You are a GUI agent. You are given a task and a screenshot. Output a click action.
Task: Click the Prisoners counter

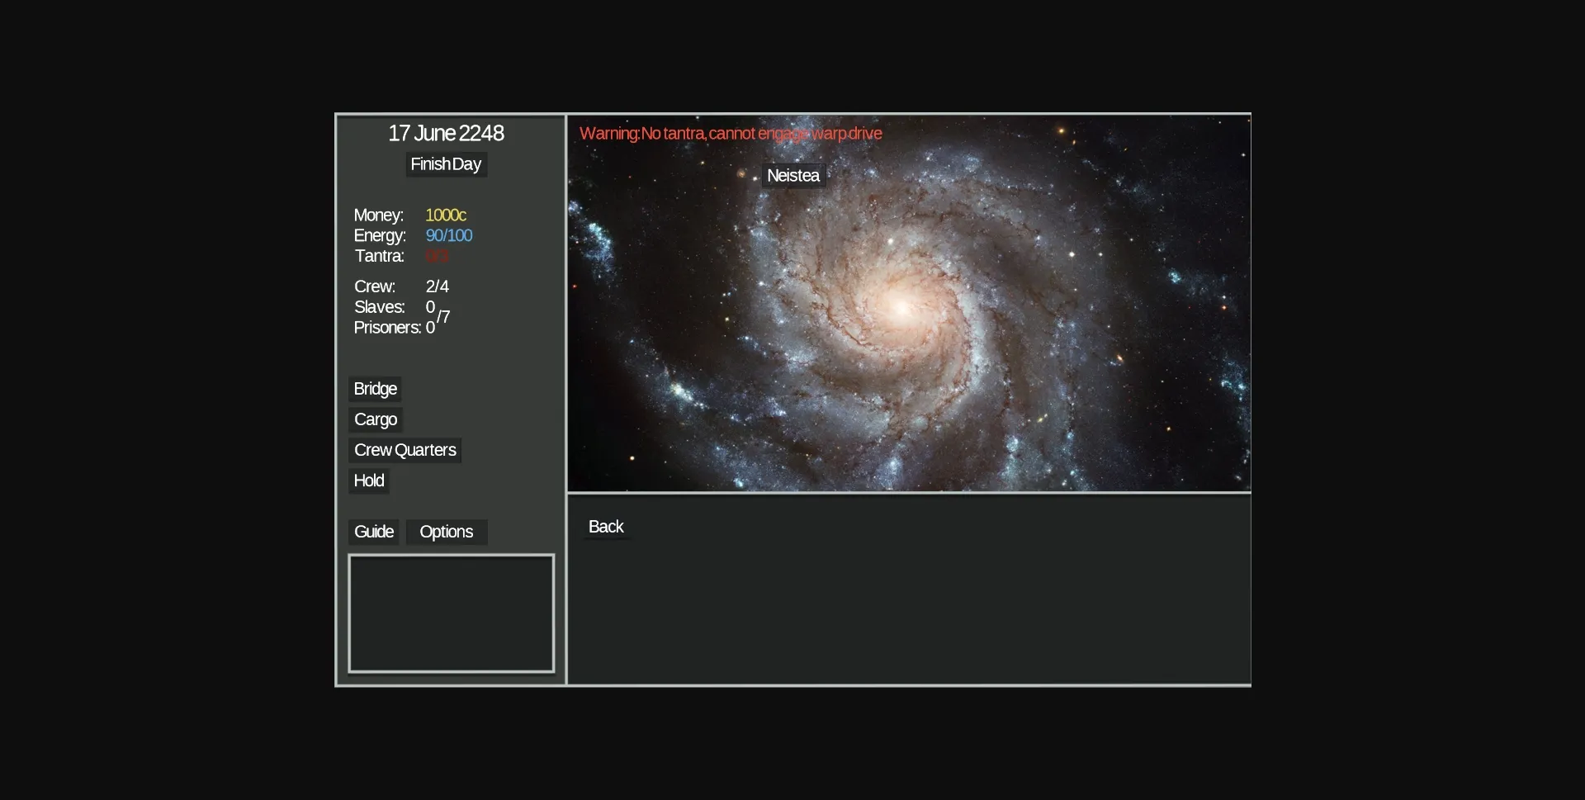pos(431,328)
